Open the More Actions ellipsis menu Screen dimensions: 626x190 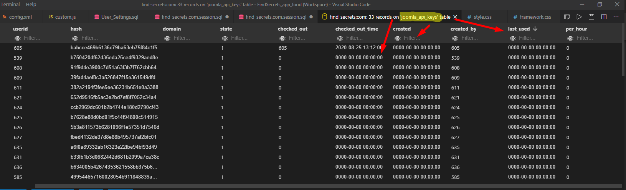(x=616, y=17)
